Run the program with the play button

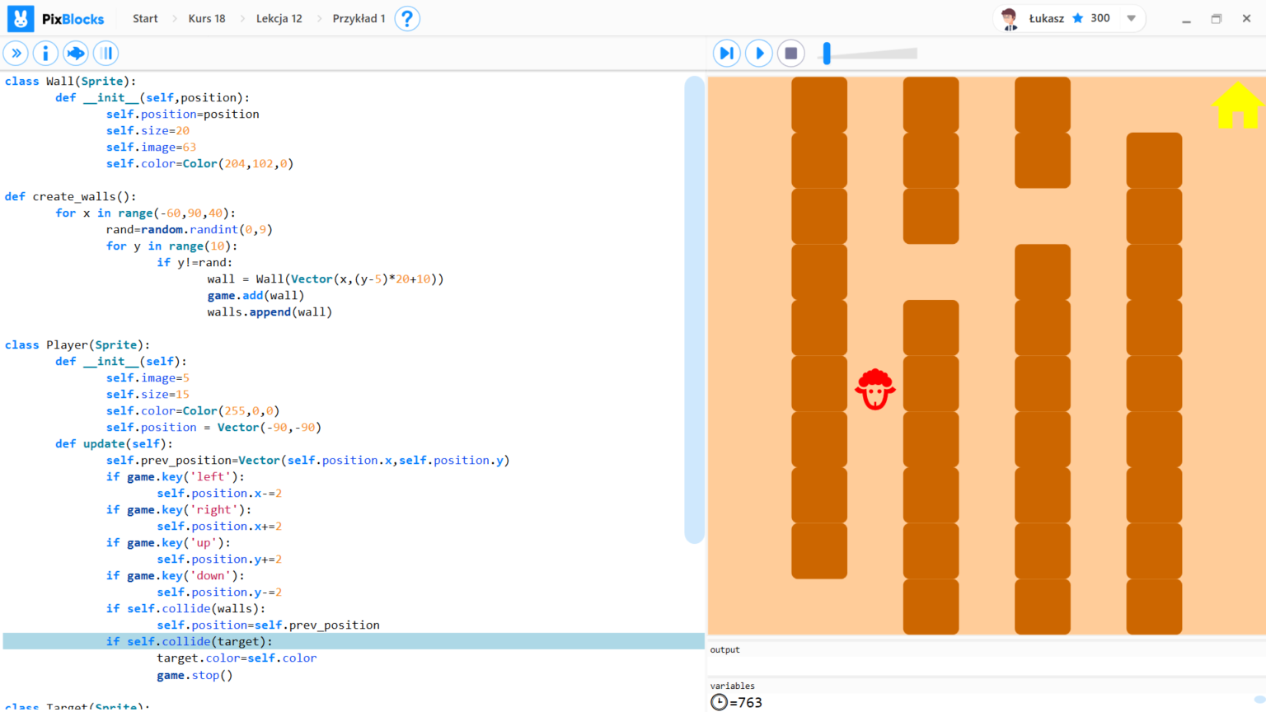point(759,54)
